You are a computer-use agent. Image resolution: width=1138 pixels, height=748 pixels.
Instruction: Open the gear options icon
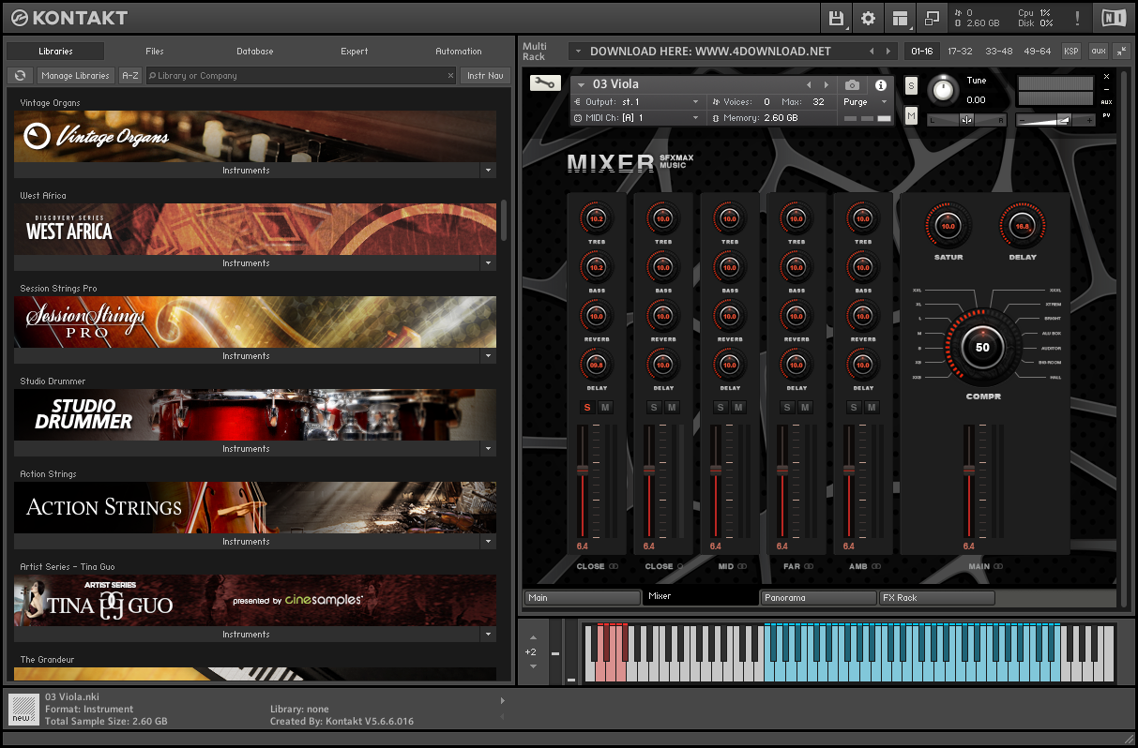tap(868, 18)
